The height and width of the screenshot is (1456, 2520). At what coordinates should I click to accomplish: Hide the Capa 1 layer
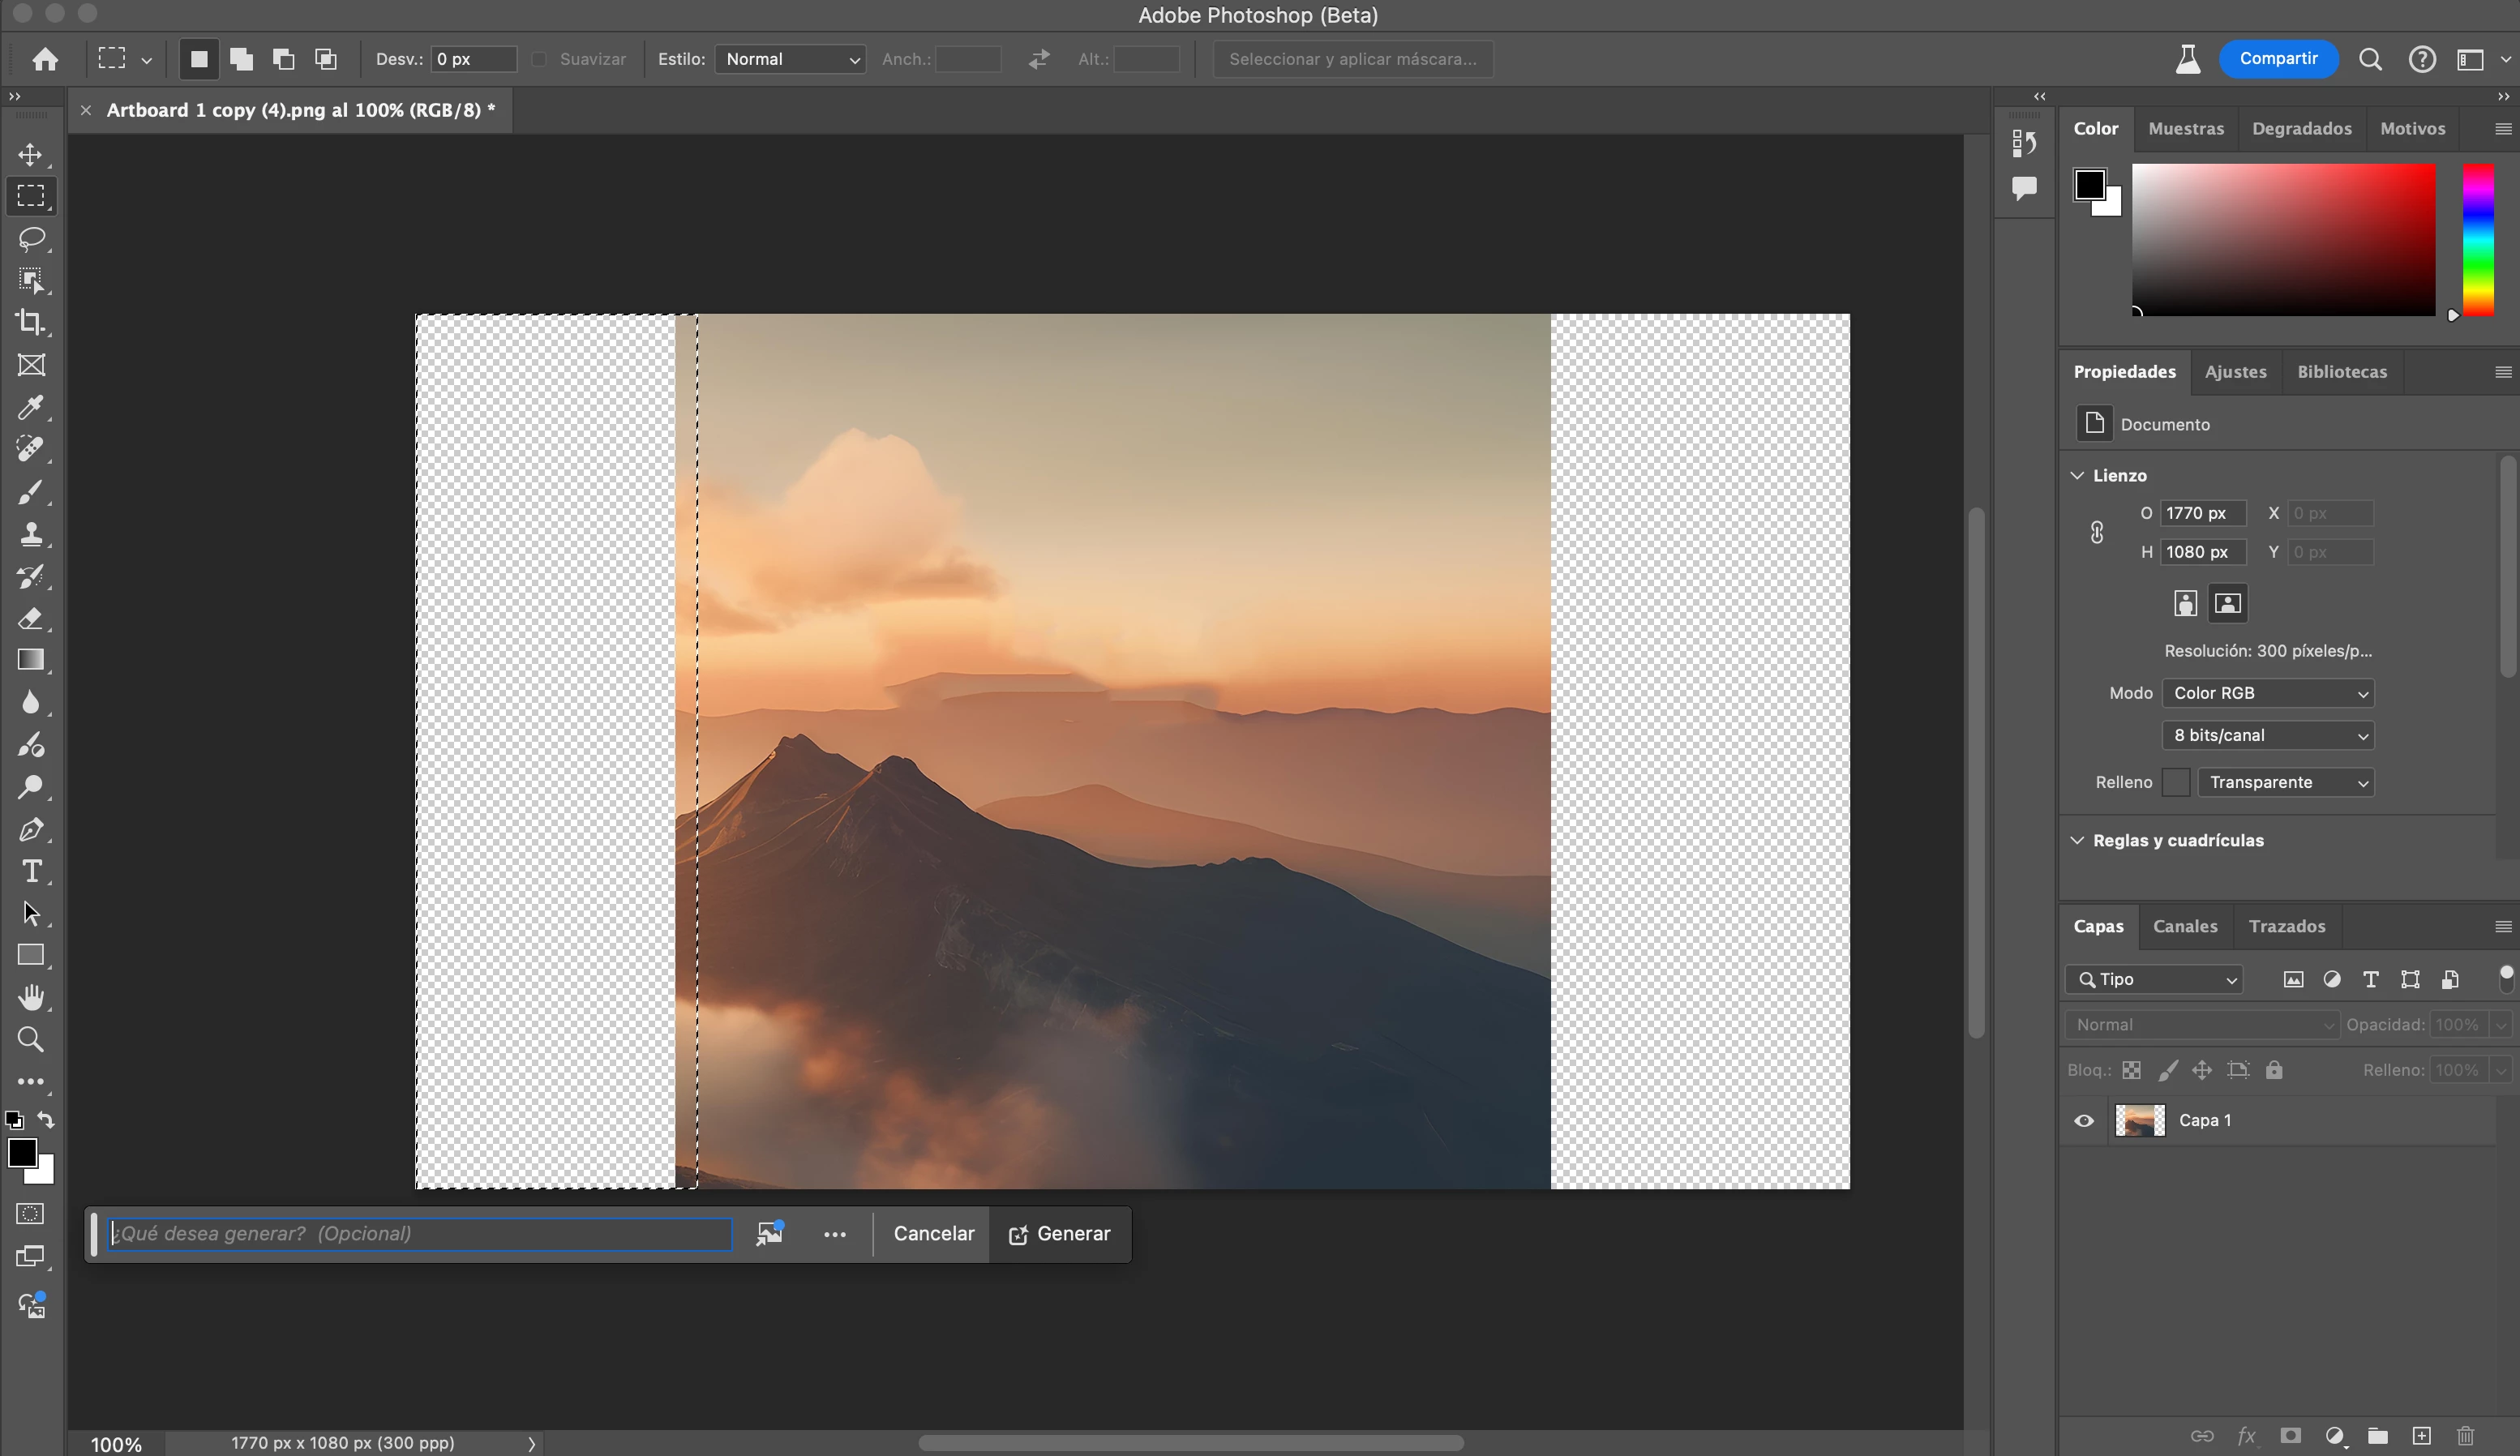2084,1120
